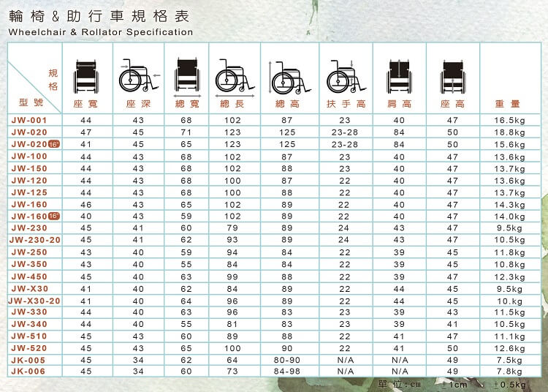Click the 16" badge beside JW-020
This screenshot has height=392, width=548.
[x=54, y=144]
